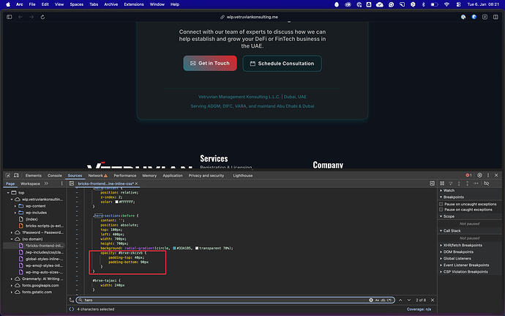This screenshot has height=316, width=505.
Task: Open Page panel kebab menu
Action: 61,183
